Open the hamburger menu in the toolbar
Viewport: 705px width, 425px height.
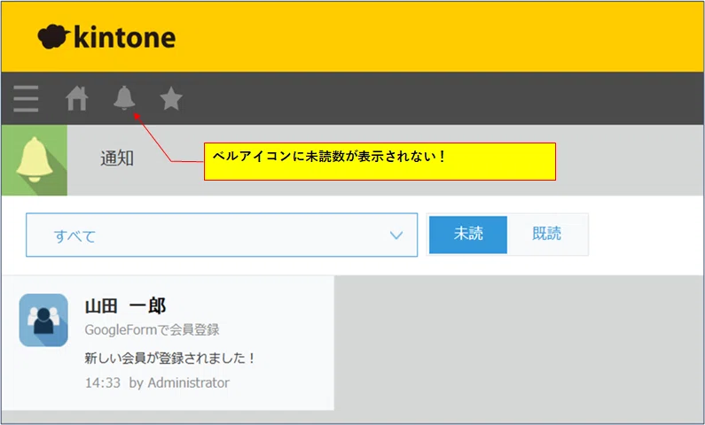coord(26,98)
